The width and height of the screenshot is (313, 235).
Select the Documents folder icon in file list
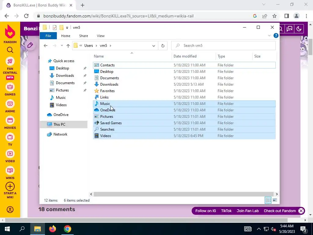click(96, 78)
